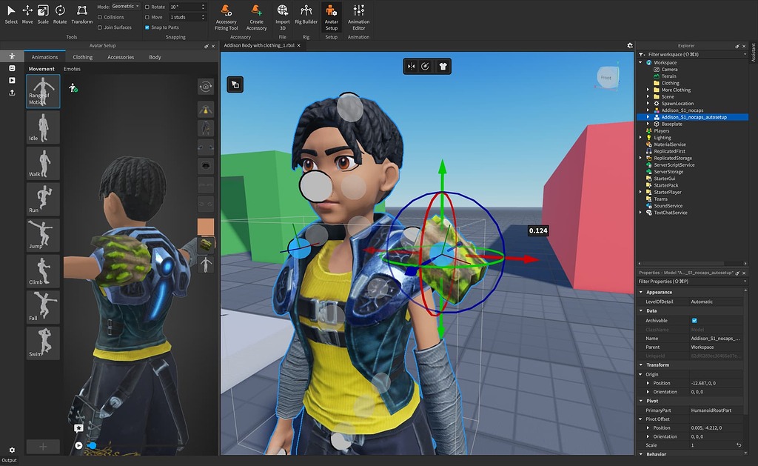Click the Create Accessory icon

point(257,15)
